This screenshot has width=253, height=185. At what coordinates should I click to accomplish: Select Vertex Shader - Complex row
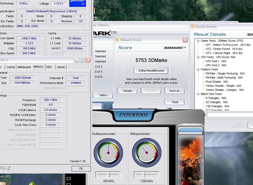point(225,90)
